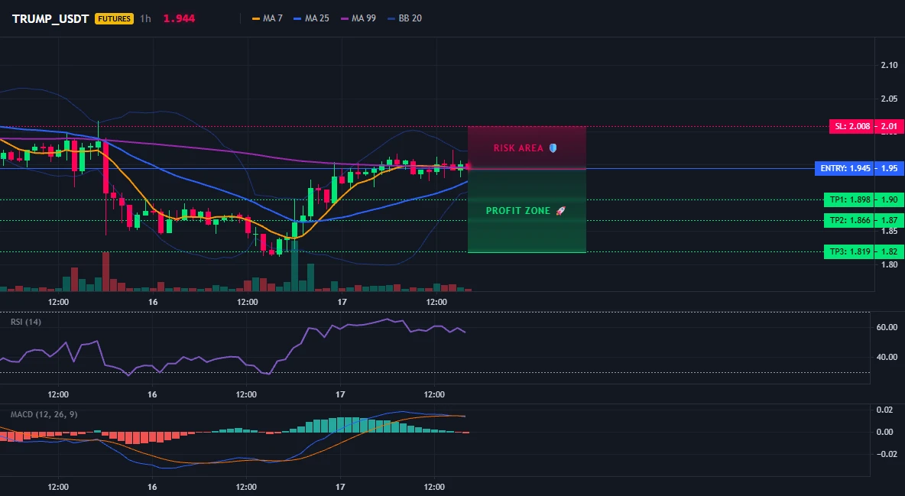Screen dimensions: 905x496
Task: Click the 2.10 price axis label
Action: pyautogui.click(x=890, y=65)
